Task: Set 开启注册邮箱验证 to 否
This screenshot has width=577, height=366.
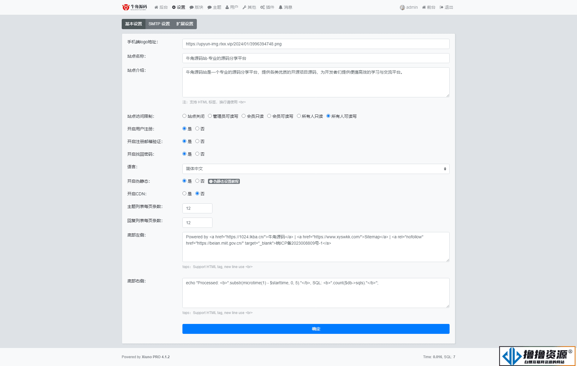Action: pyautogui.click(x=197, y=141)
